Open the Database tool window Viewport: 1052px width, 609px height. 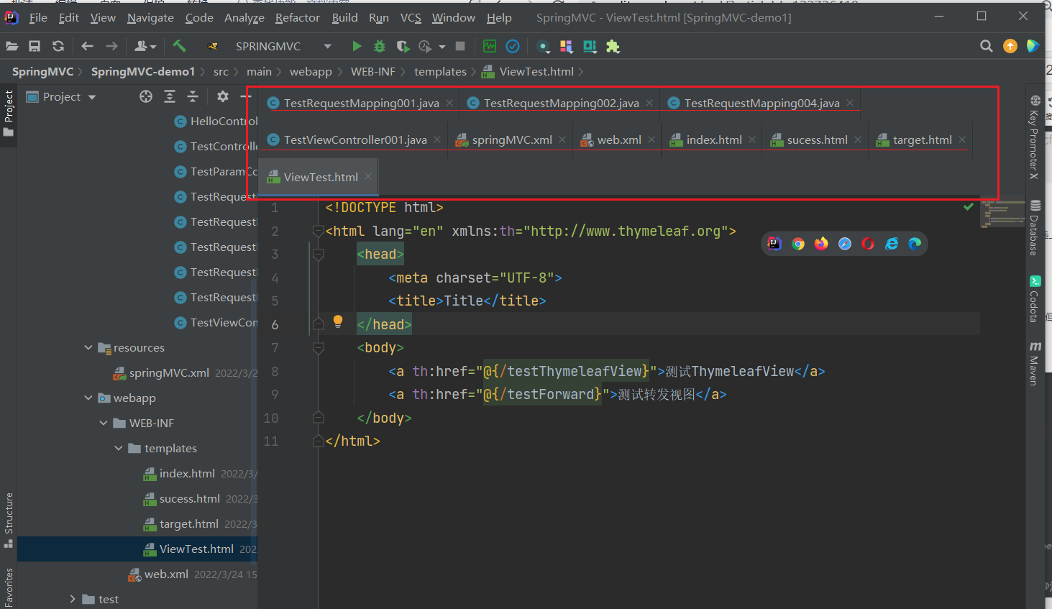[x=1035, y=227]
